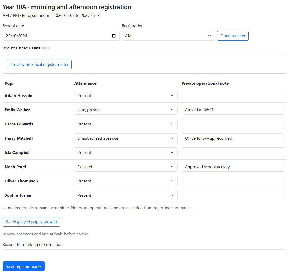Screen dimensions: 289x274
Task: Edit Noah Patel's 'Approved school activity.' note
Action: 233,167
